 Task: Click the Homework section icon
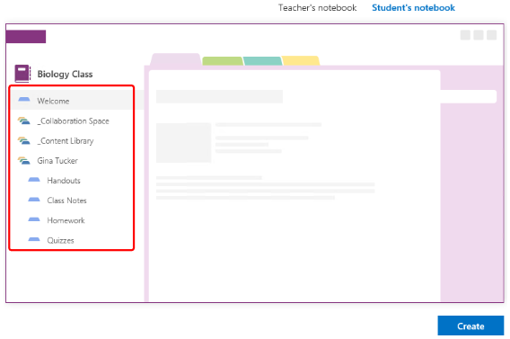pyautogui.click(x=34, y=219)
